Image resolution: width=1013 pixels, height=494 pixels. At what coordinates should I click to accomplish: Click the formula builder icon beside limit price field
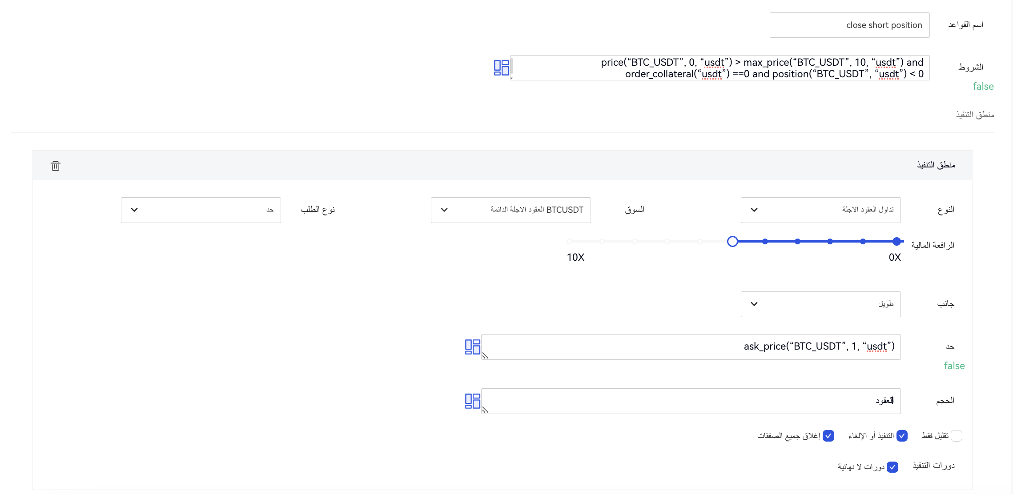(472, 347)
